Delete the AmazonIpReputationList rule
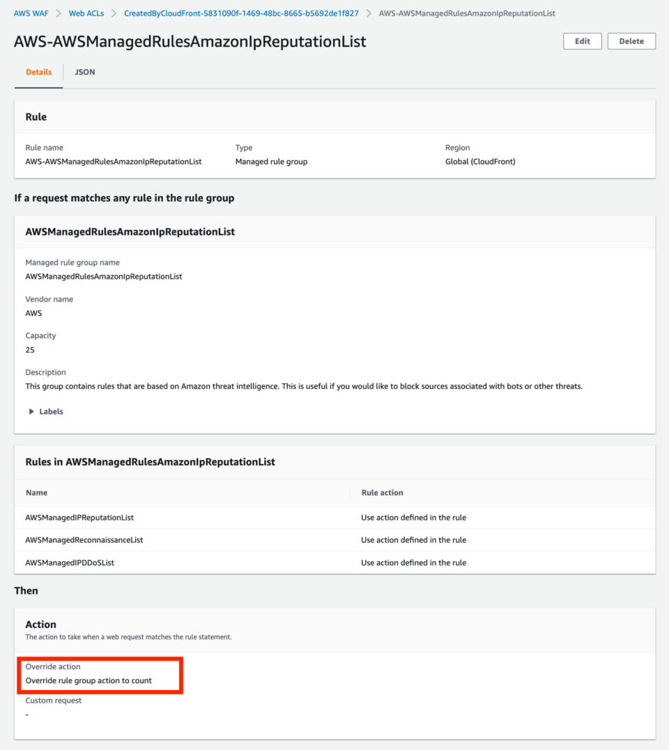The image size is (669, 750). click(x=631, y=40)
